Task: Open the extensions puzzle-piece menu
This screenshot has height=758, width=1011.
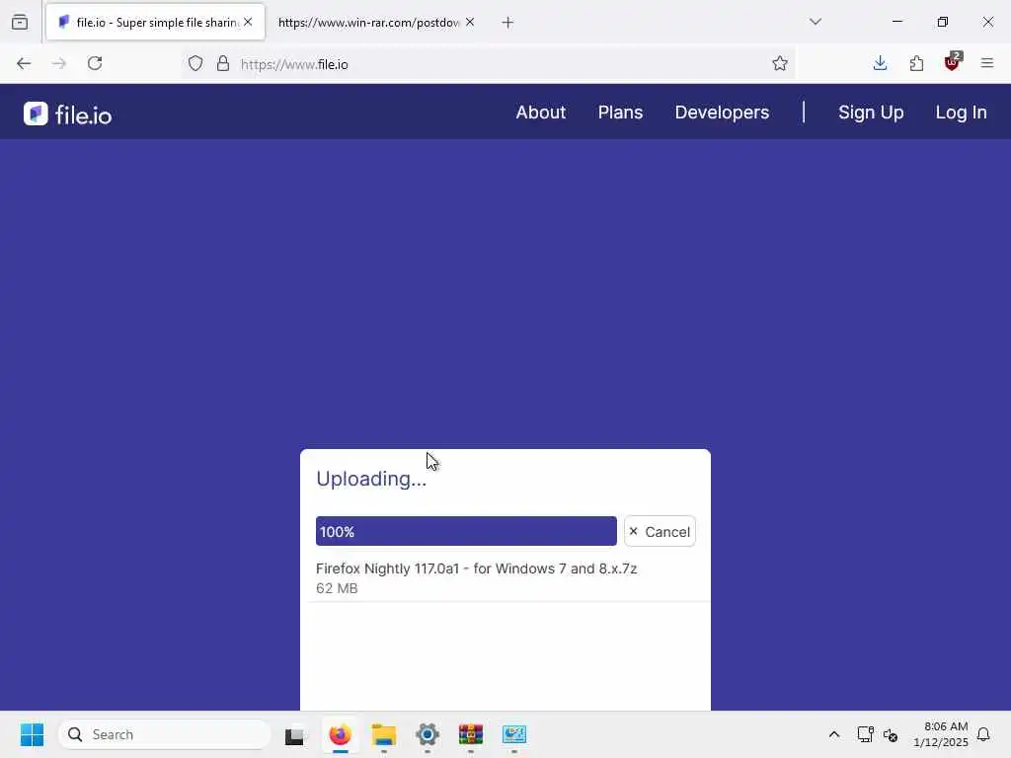Action: 916,63
